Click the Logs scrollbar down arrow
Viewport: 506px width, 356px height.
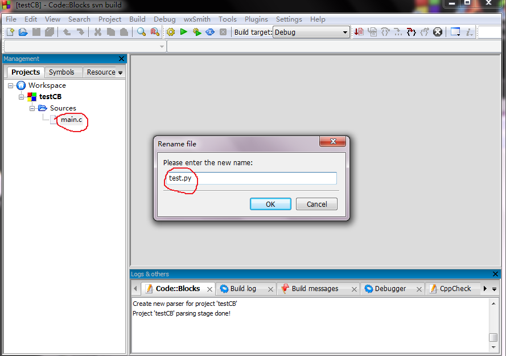493,347
